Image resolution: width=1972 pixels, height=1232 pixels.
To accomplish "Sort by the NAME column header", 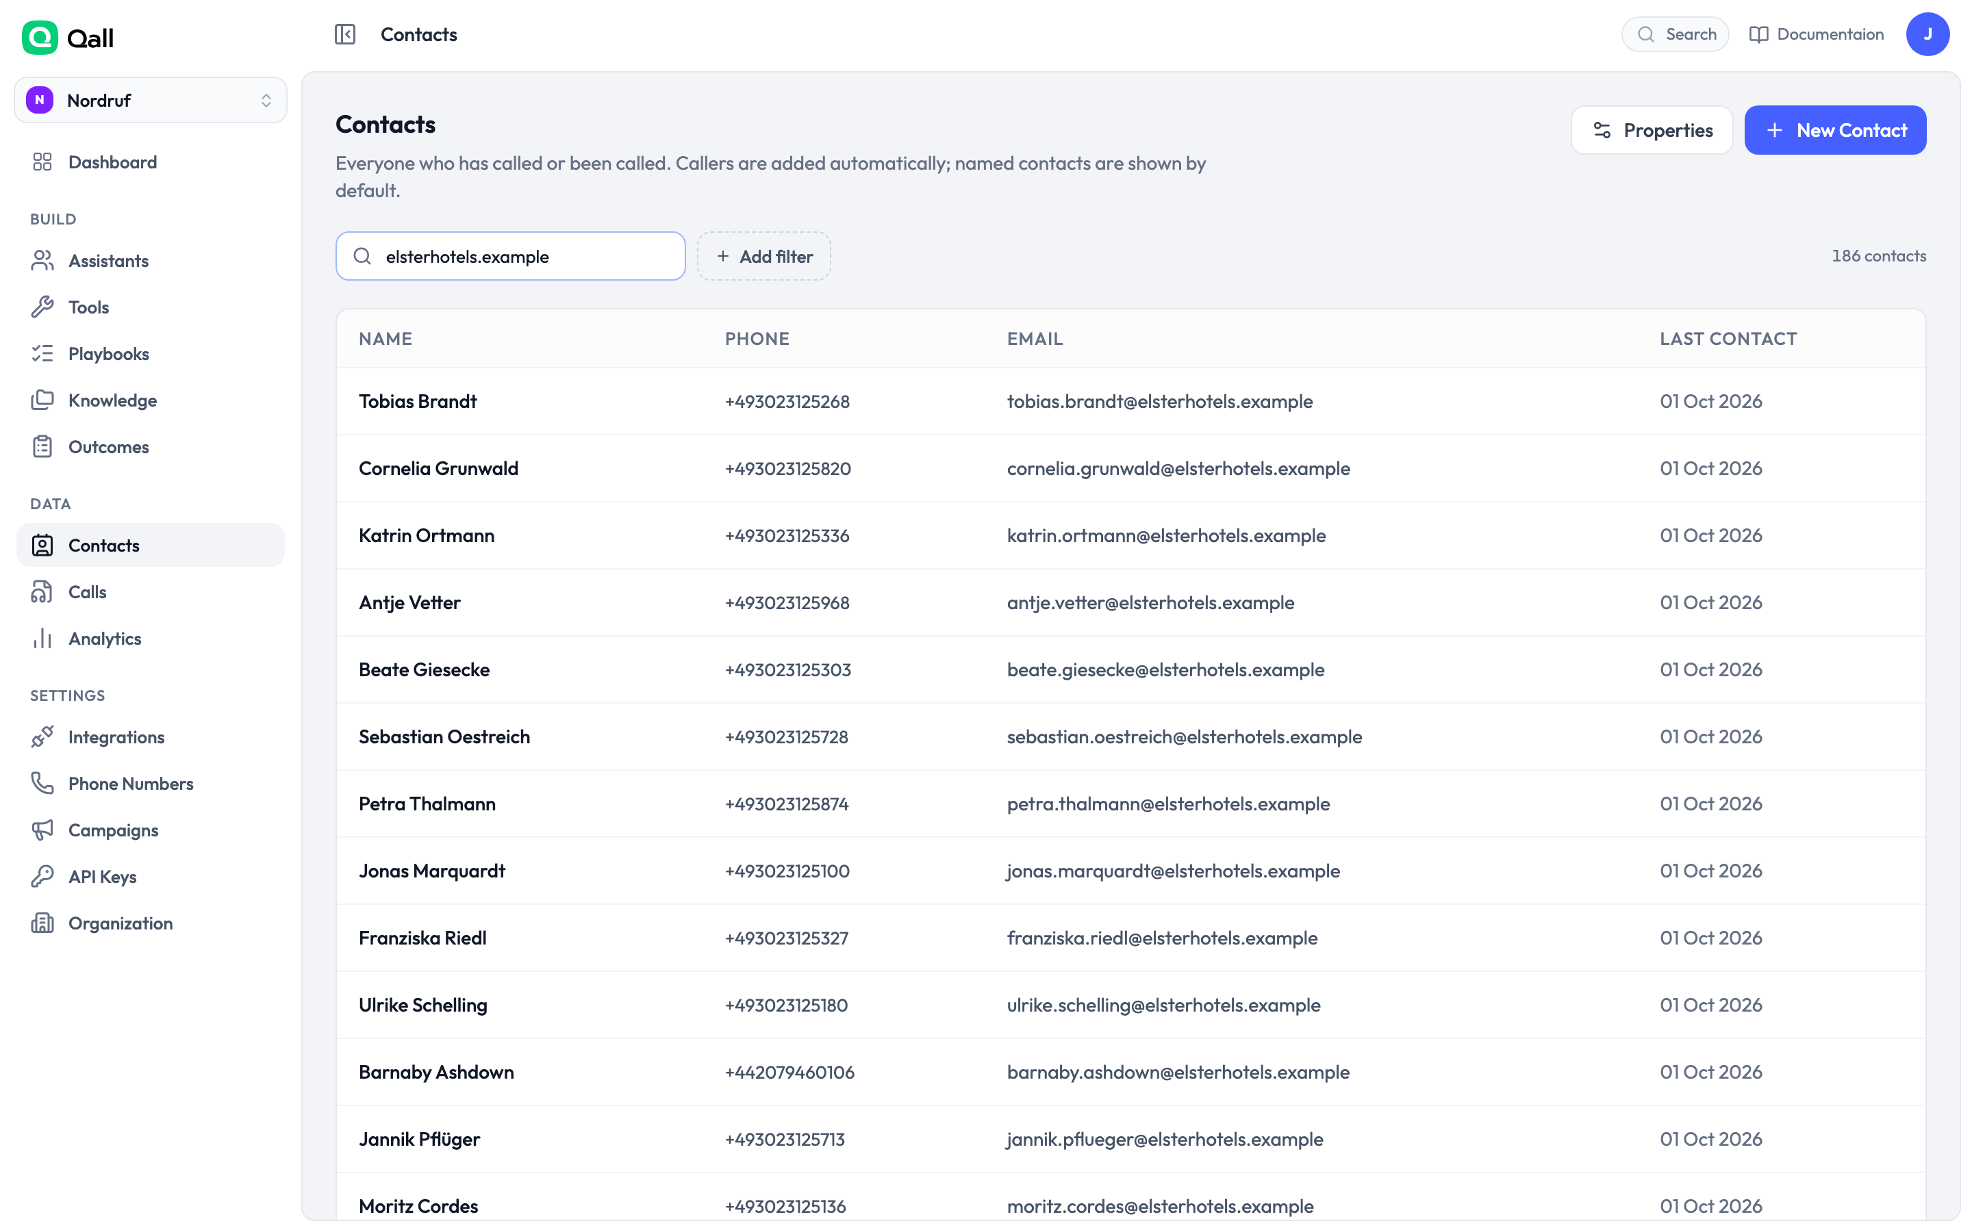I will coord(385,338).
